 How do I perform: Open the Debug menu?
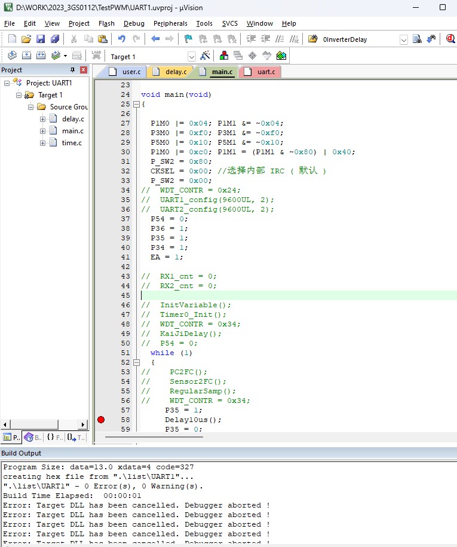pyautogui.click(x=134, y=23)
